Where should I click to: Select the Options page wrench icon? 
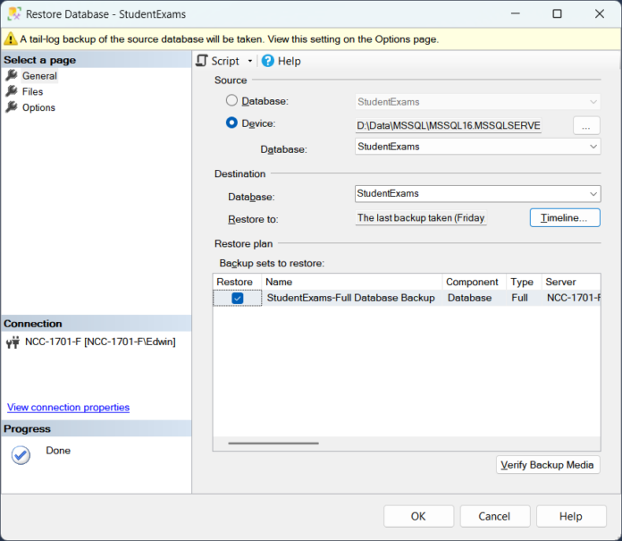(12, 107)
